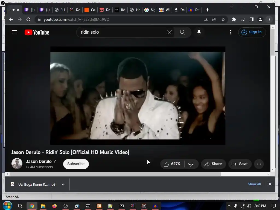Viewport: 280px width, 210px height.
Task: Open taskbar search
Action: pos(20,206)
